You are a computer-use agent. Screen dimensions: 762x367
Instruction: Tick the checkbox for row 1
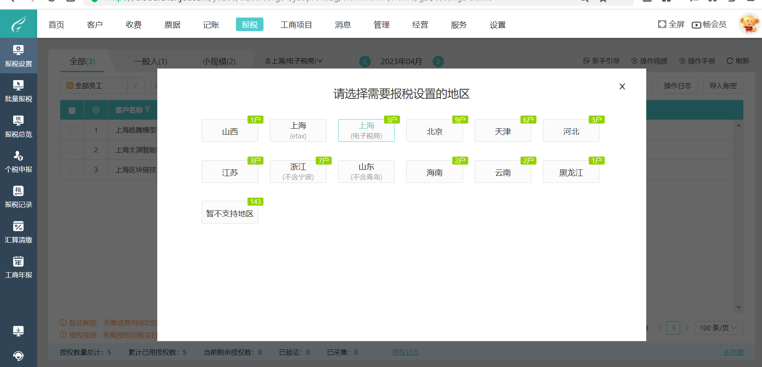72,130
